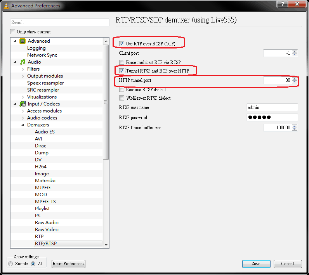Image resolution: width=309 pixels, height=275 pixels.
Task: Select RTP demuxer entry
Action: (39, 237)
